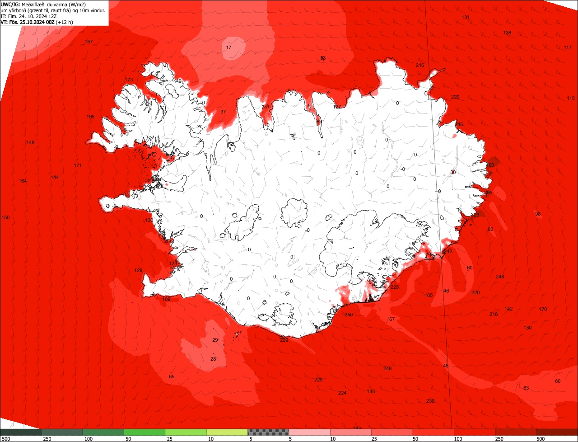Click the checkered legend swatch between -5 and 5
This screenshot has width=578, height=442.
coord(268,432)
